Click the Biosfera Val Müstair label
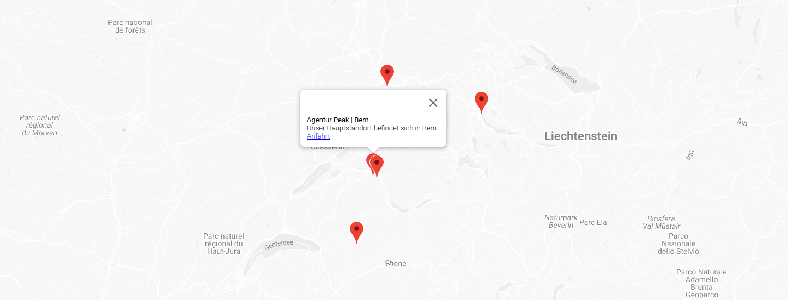788x300 pixels. [661, 222]
